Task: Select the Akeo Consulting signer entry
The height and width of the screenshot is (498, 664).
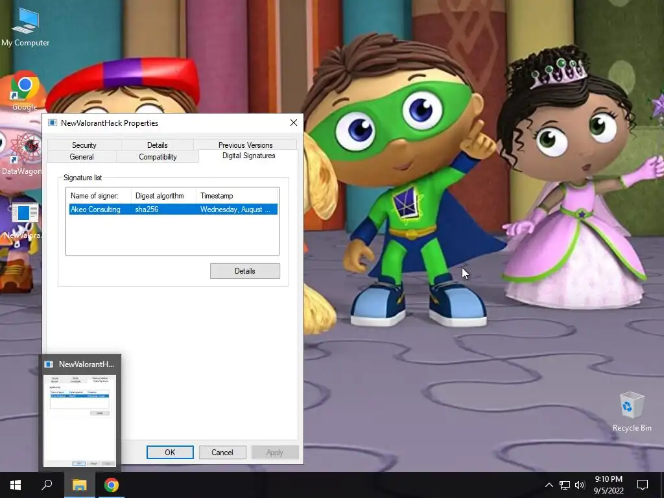Action: 95,209
